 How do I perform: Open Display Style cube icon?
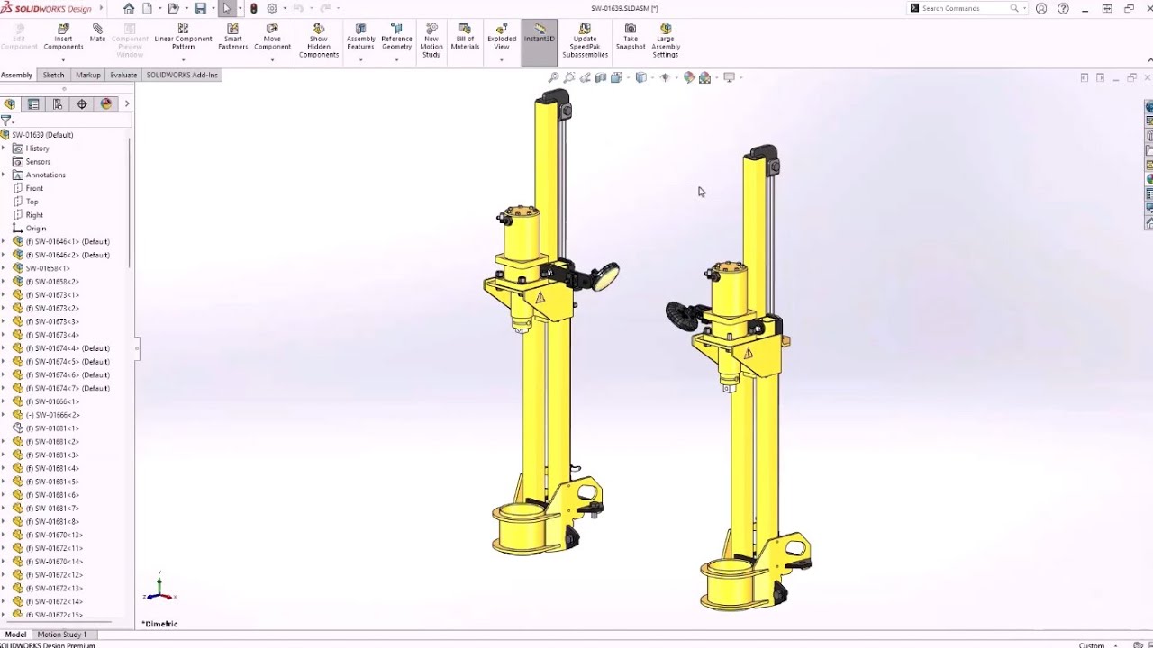641,77
